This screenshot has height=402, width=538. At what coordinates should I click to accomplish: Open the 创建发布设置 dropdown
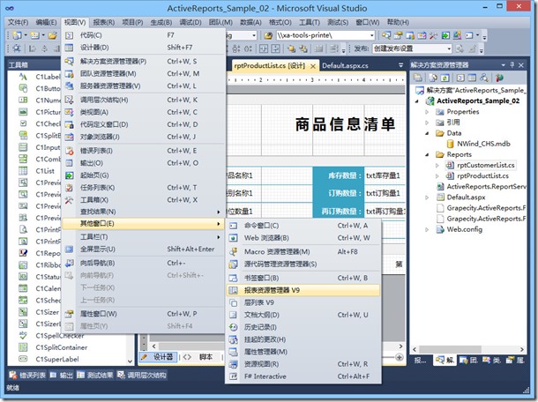coord(449,48)
